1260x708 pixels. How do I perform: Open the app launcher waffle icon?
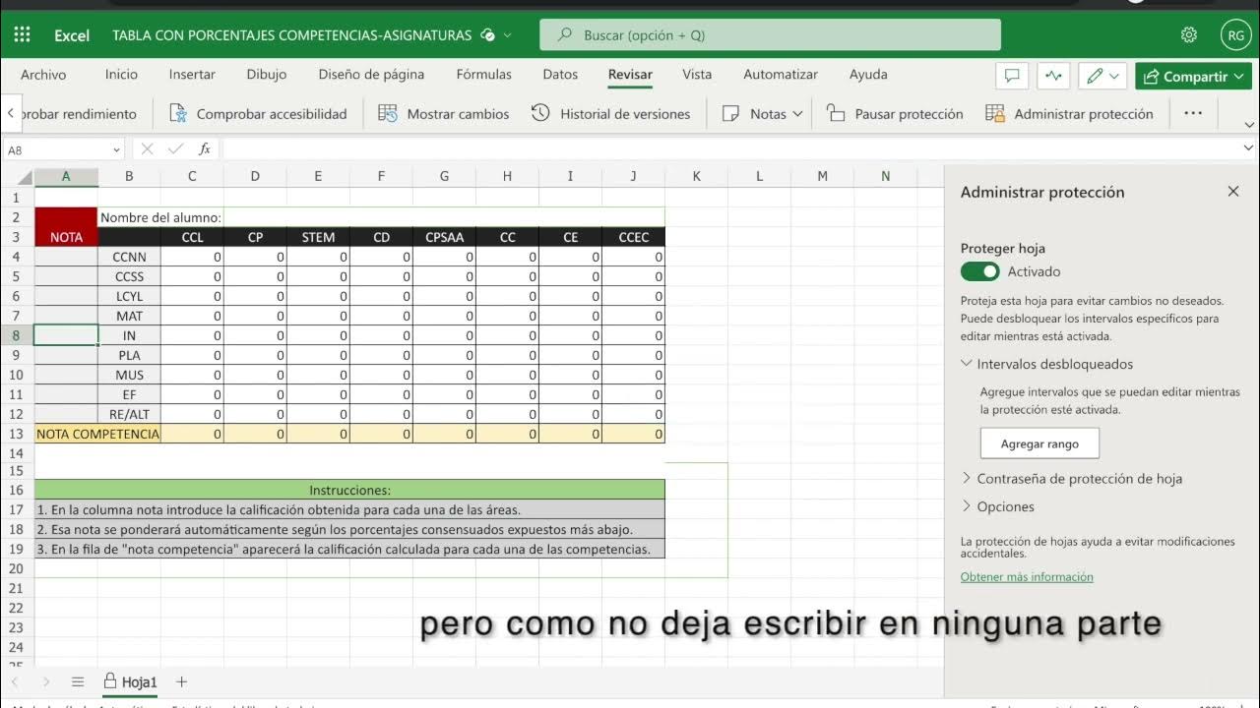point(22,34)
